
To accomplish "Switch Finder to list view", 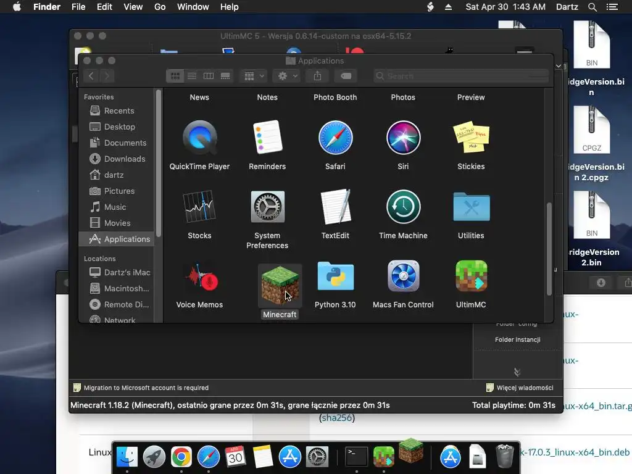I will [192, 76].
